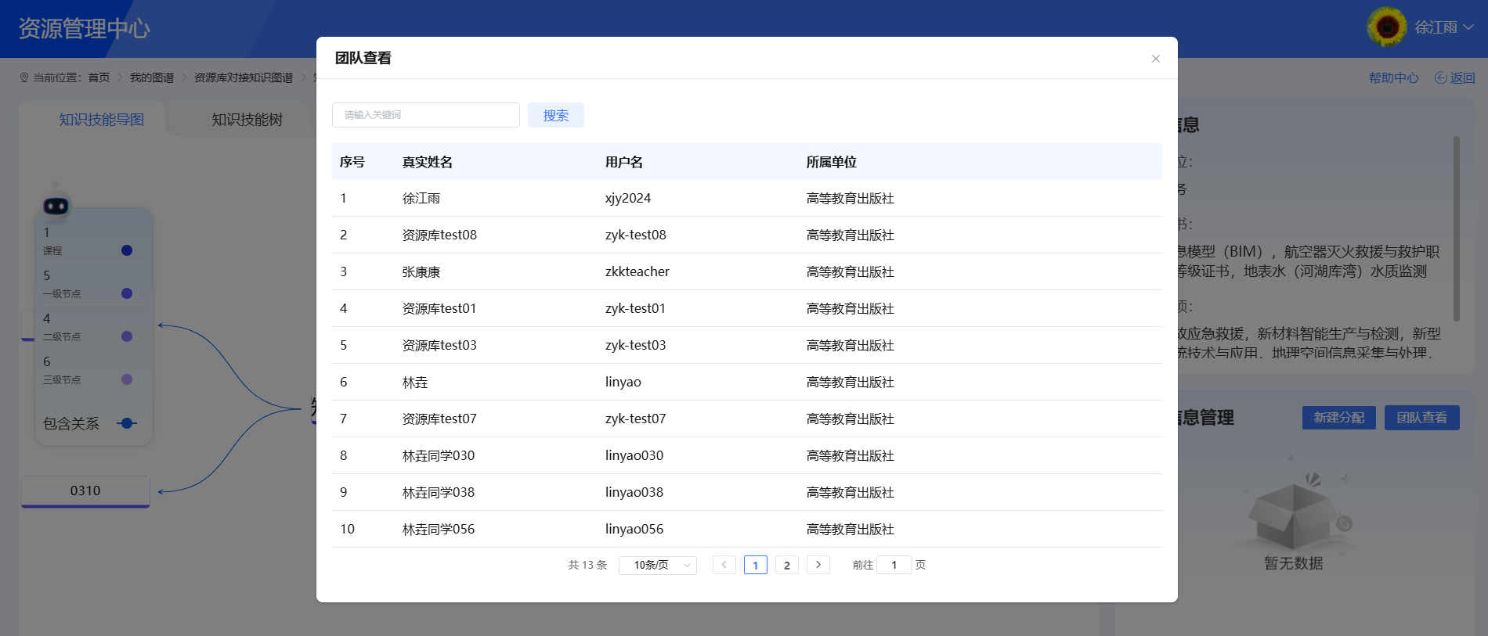Click previous page arrow
1488x636 pixels.
tap(724, 565)
